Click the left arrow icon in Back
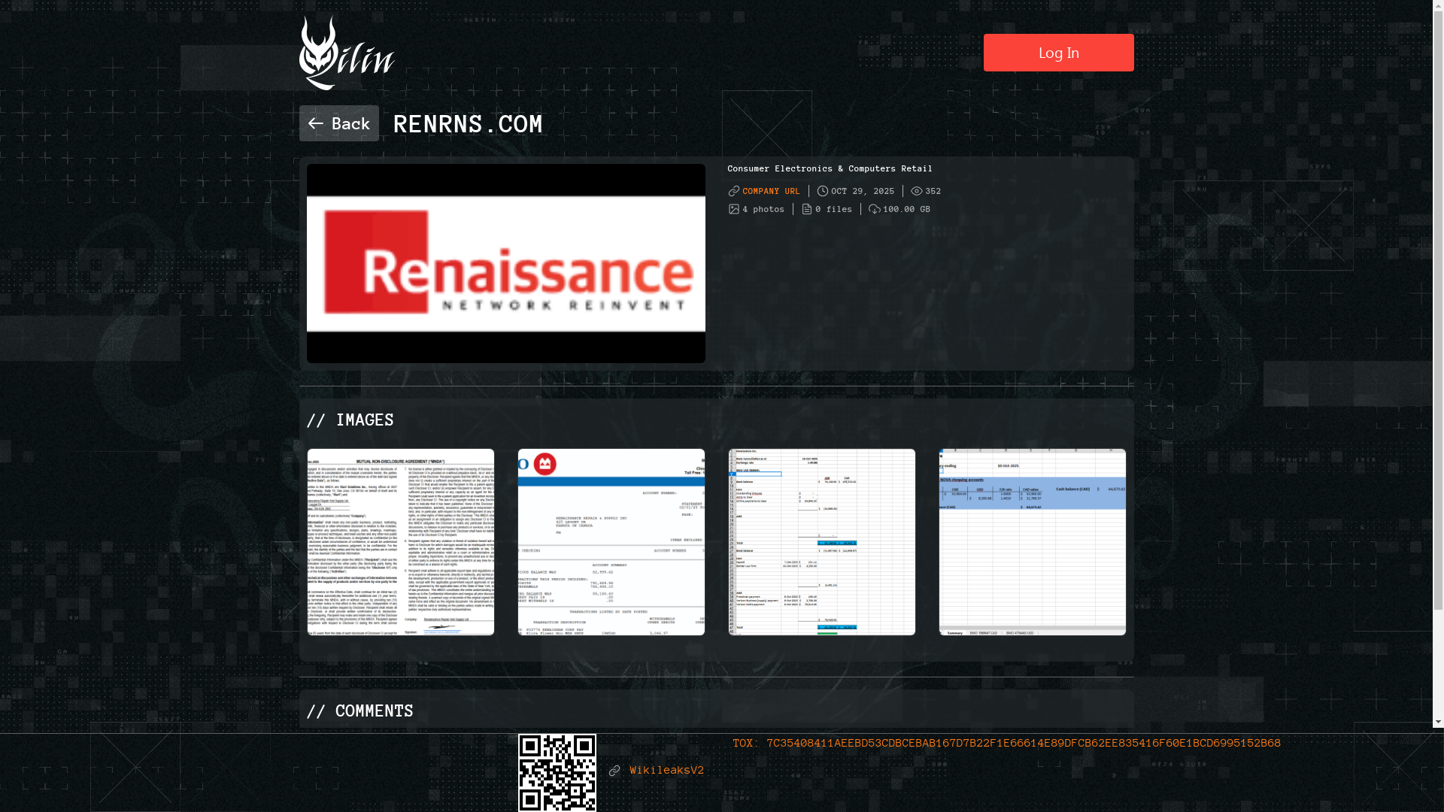The image size is (1444, 812). pyautogui.click(x=315, y=123)
